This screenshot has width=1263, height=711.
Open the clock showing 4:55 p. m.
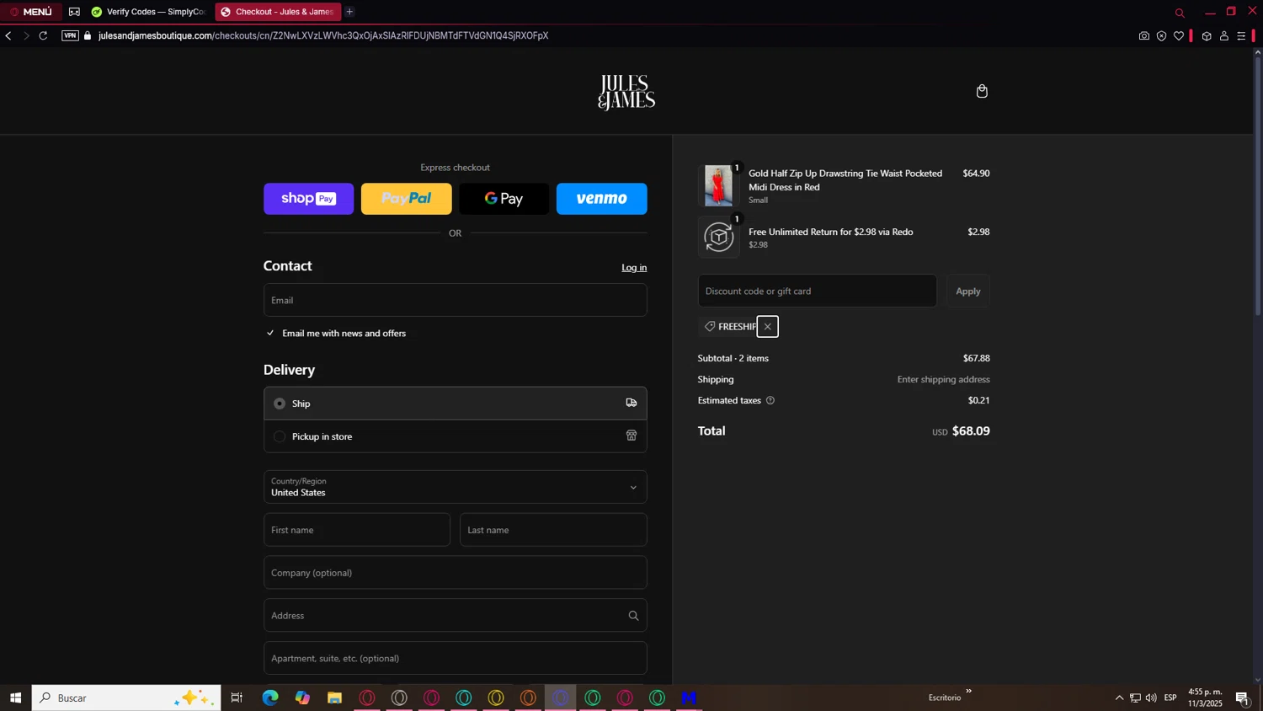(1205, 698)
